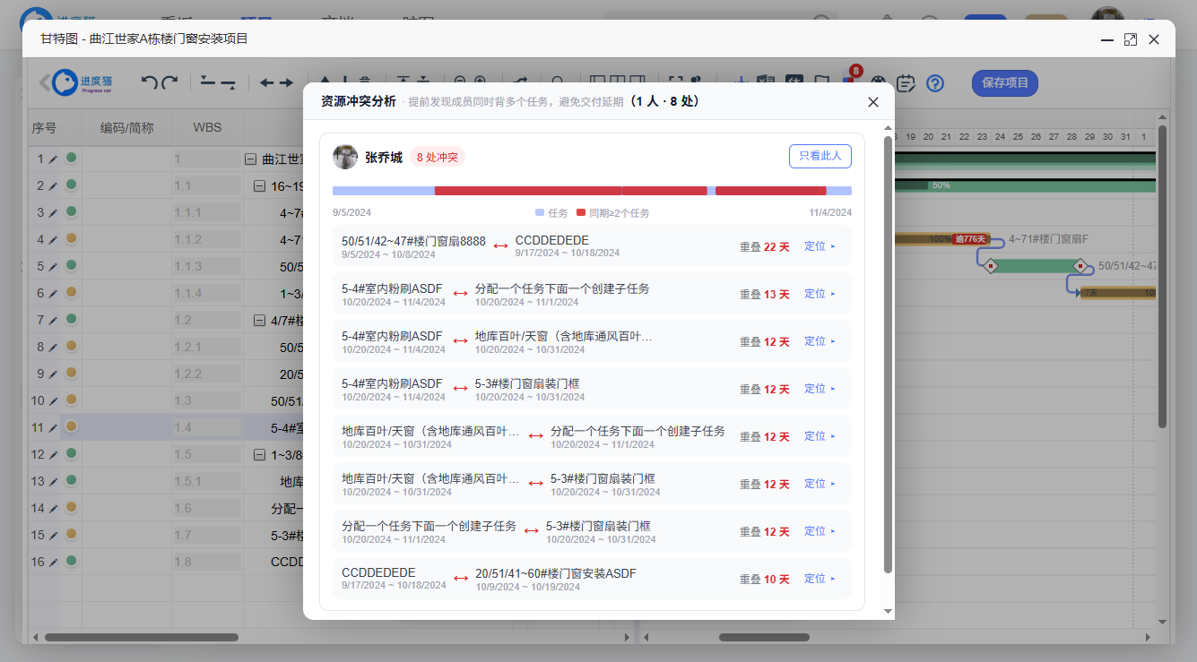Click the insert-row-above toolbar icon
The height and width of the screenshot is (662, 1197).
coord(208,82)
